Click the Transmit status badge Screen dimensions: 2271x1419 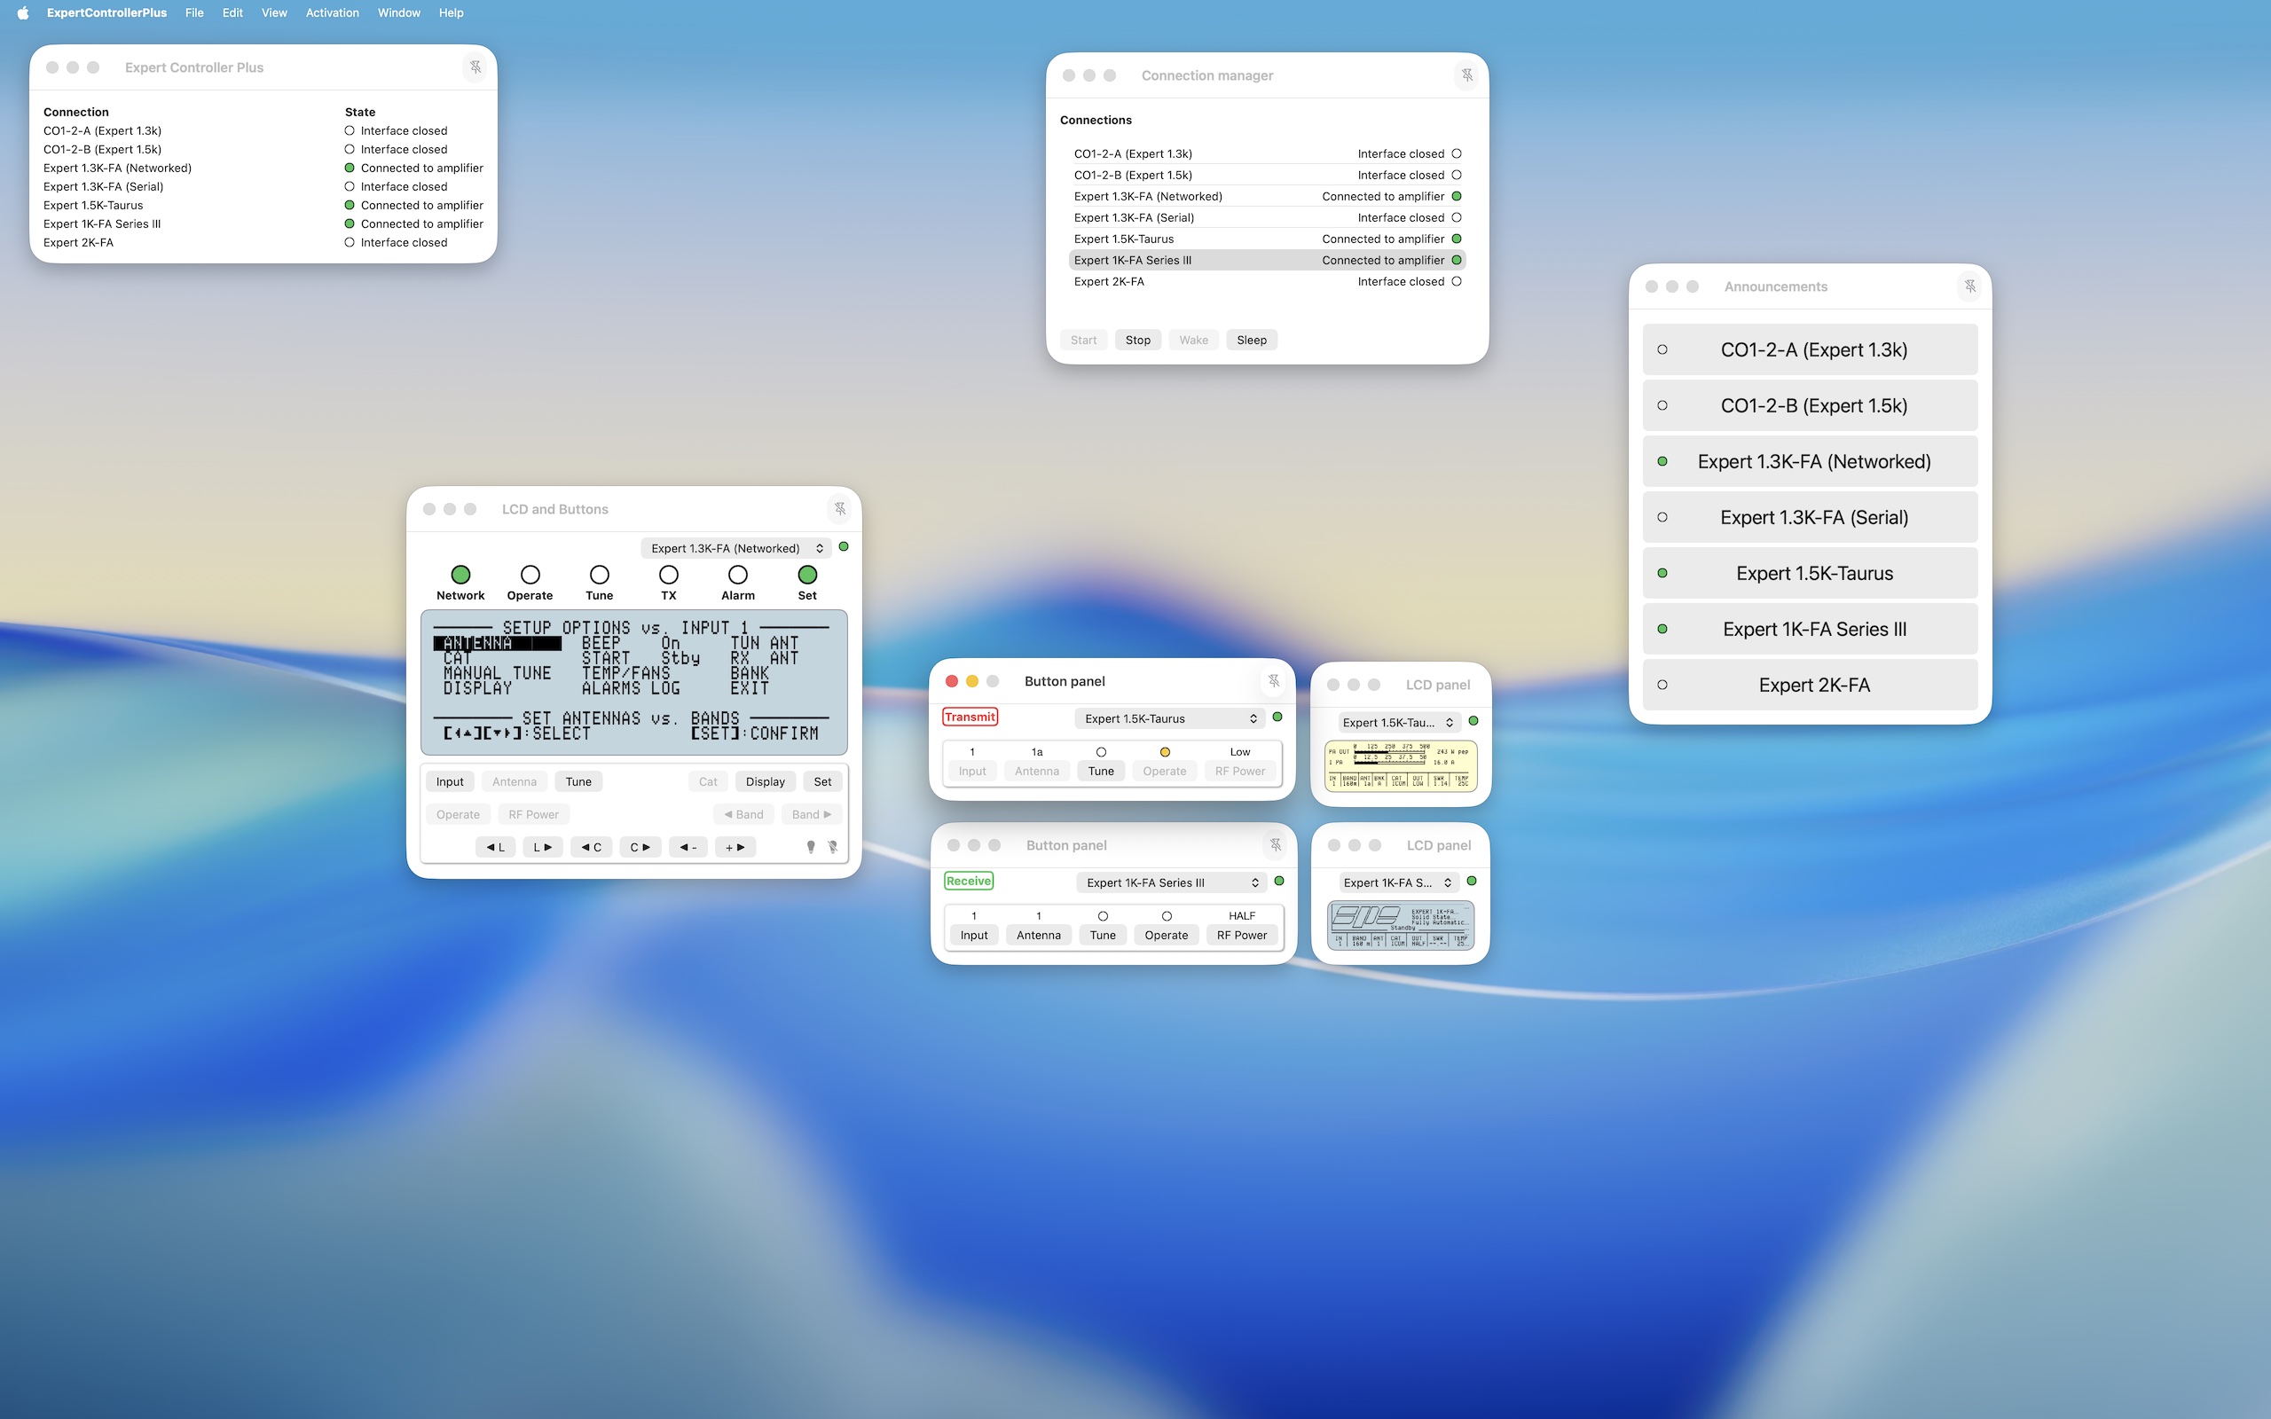[970, 717]
